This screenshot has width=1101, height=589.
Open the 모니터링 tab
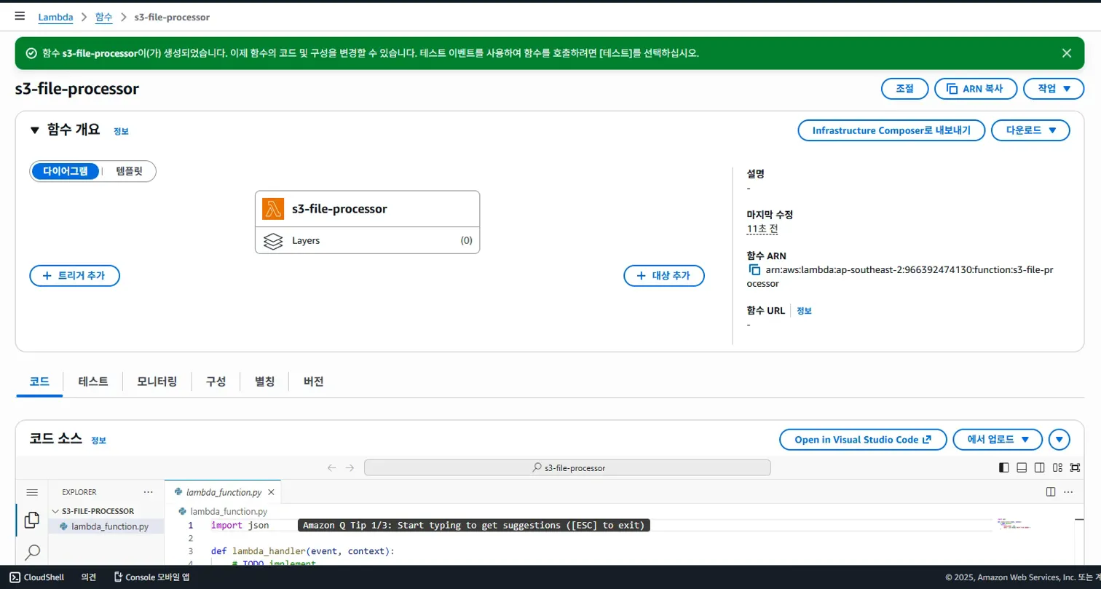pos(157,382)
